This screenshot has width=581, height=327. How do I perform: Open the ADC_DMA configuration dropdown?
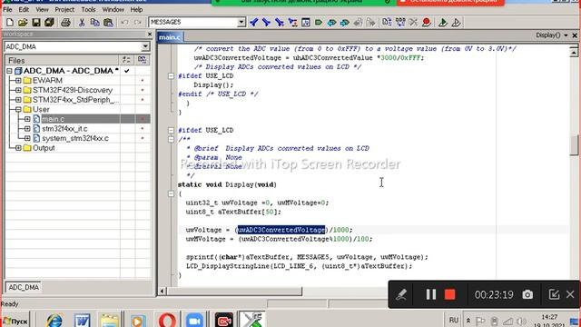tap(145, 46)
